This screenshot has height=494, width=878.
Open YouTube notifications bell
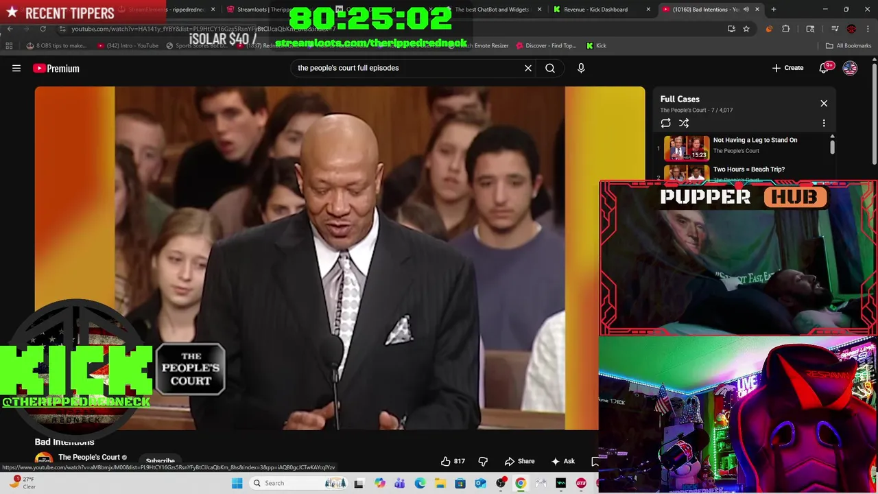(x=824, y=68)
